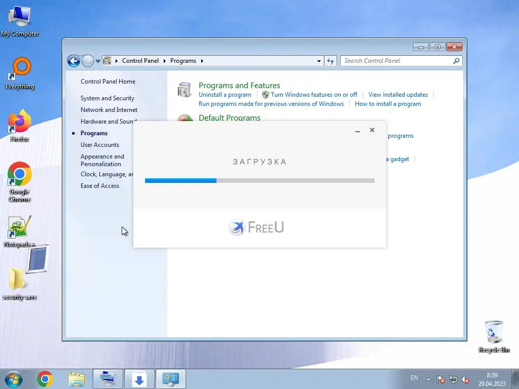Screen dimensions: 519x389
Task: Expand the address bar history dropdown
Action: pyautogui.click(x=319, y=61)
